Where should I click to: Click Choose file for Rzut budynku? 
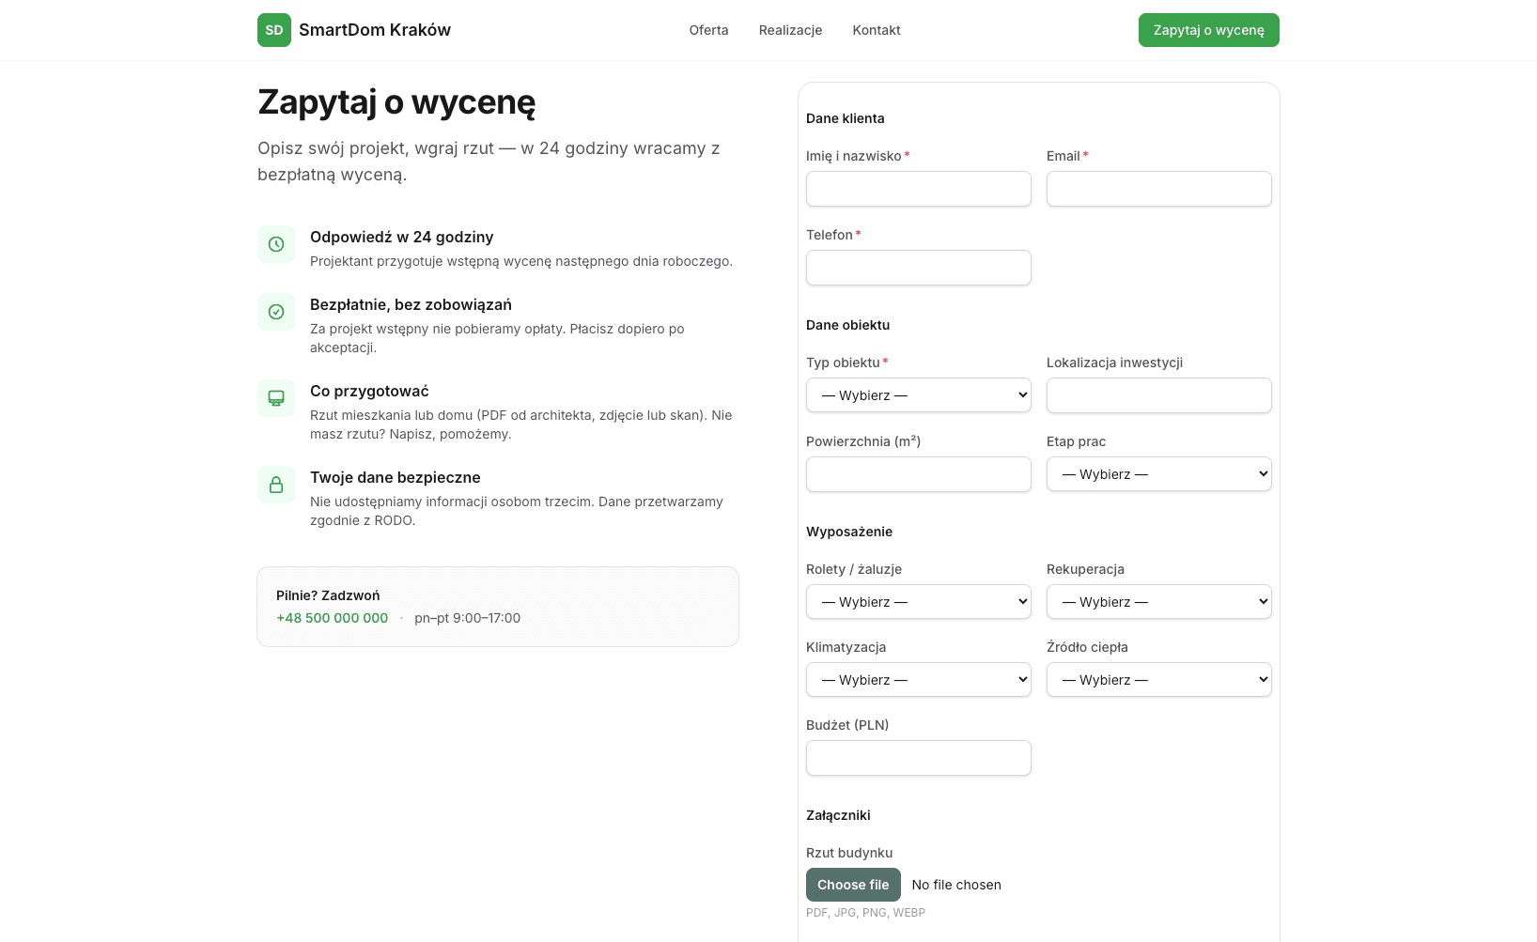click(x=853, y=885)
